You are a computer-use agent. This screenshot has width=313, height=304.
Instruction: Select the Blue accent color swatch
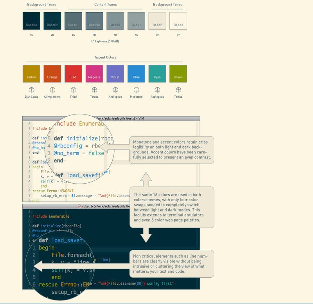(x=136, y=73)
